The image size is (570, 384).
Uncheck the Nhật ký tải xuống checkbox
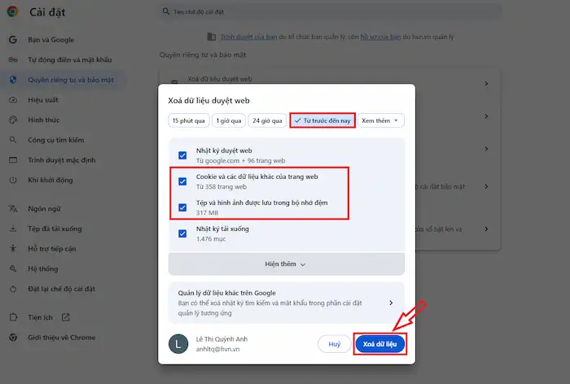(182, 233)
